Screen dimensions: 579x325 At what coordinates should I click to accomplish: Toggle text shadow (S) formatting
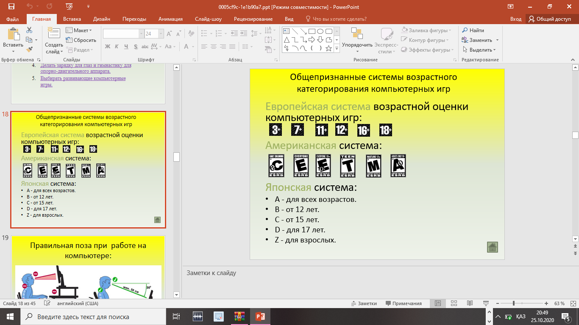[x=136, y=47]
